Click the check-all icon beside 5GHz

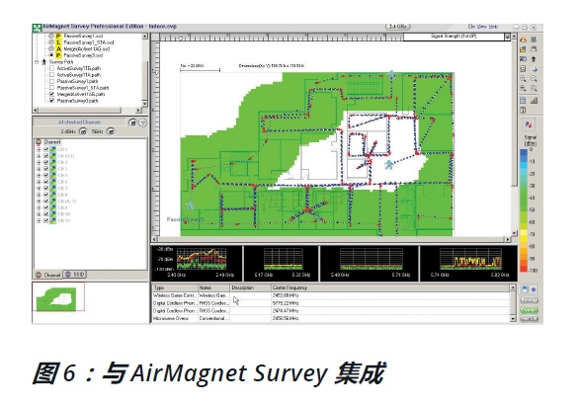111,131
